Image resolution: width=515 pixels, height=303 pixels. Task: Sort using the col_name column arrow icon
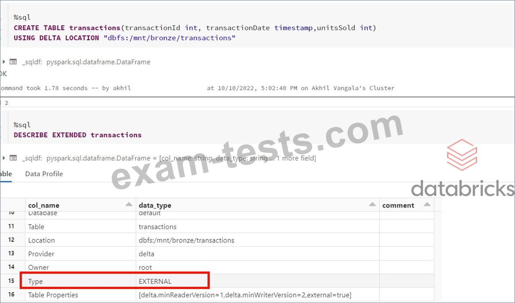click(x=129, y=205)
